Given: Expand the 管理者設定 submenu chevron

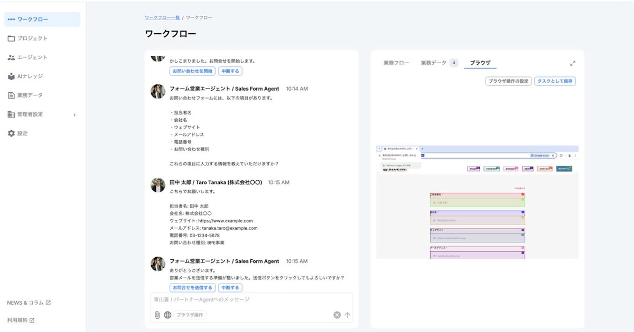Looking at the screenshot, I should pos(75,114).
